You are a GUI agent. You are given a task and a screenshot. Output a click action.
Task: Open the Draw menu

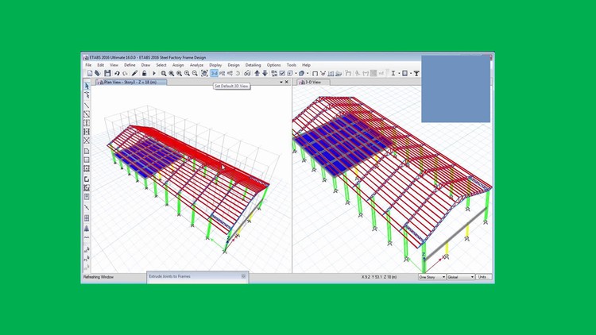pos(145,65)
